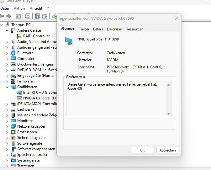Open the Datei menu
This screenshot has height=170, width=211.
click(x=5, y=8)
